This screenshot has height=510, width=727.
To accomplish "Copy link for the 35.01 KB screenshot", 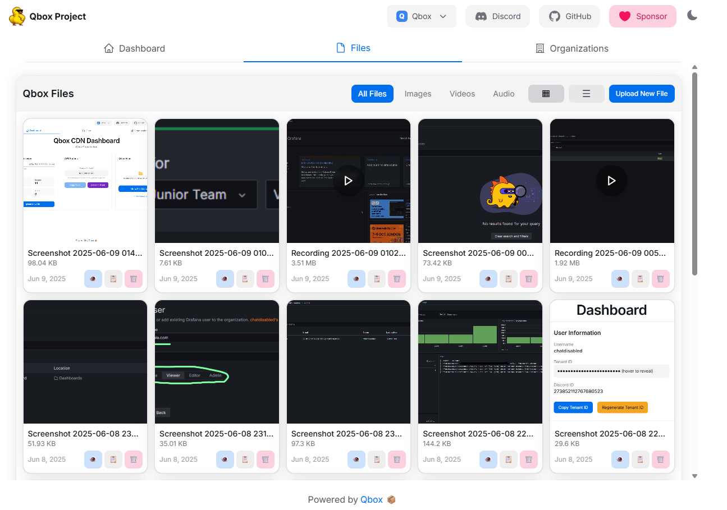I will tap(245, 460).
